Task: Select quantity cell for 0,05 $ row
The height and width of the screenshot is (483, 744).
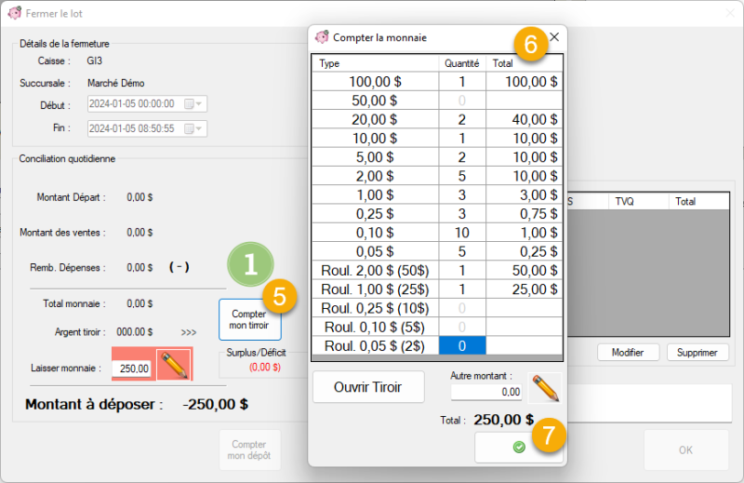Action: 462,251
